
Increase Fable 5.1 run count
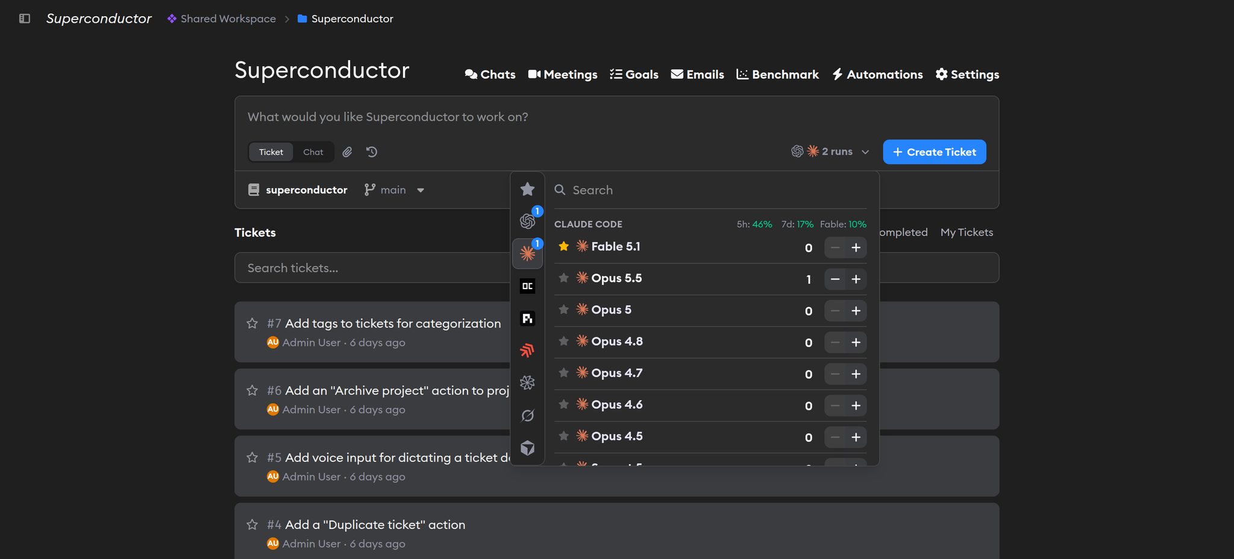[856, 248]
